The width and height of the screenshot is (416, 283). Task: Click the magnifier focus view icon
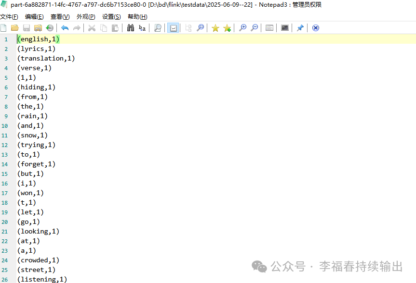click(x=158, y=28)
